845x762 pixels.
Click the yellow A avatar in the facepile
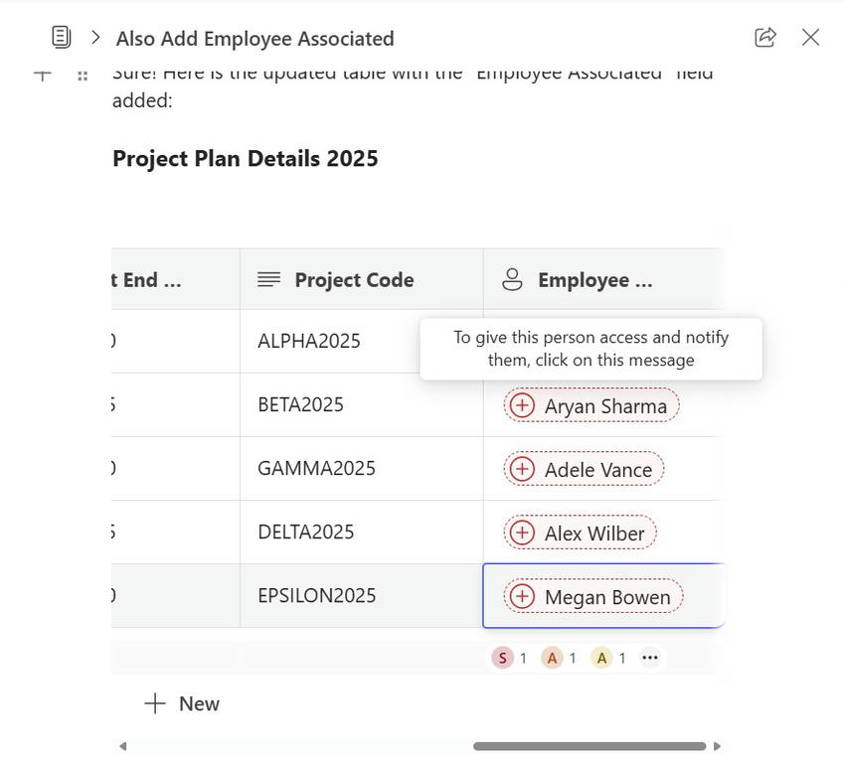click(600, 657)
